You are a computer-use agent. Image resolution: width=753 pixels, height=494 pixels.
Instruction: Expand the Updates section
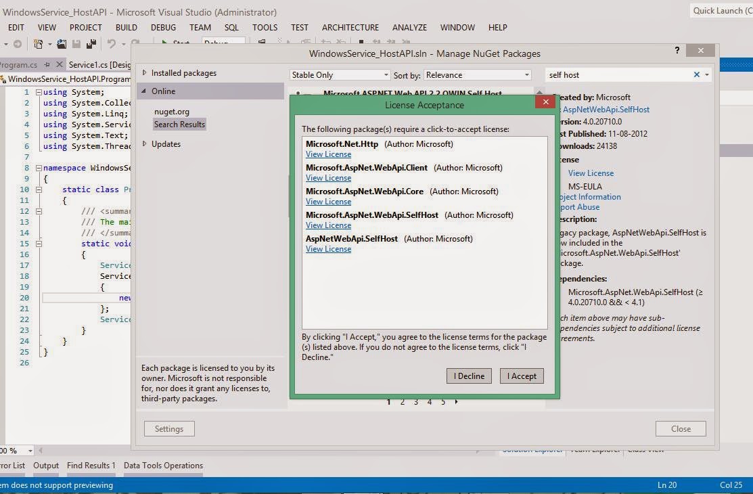pyautogui.click(x=144, y=143)
